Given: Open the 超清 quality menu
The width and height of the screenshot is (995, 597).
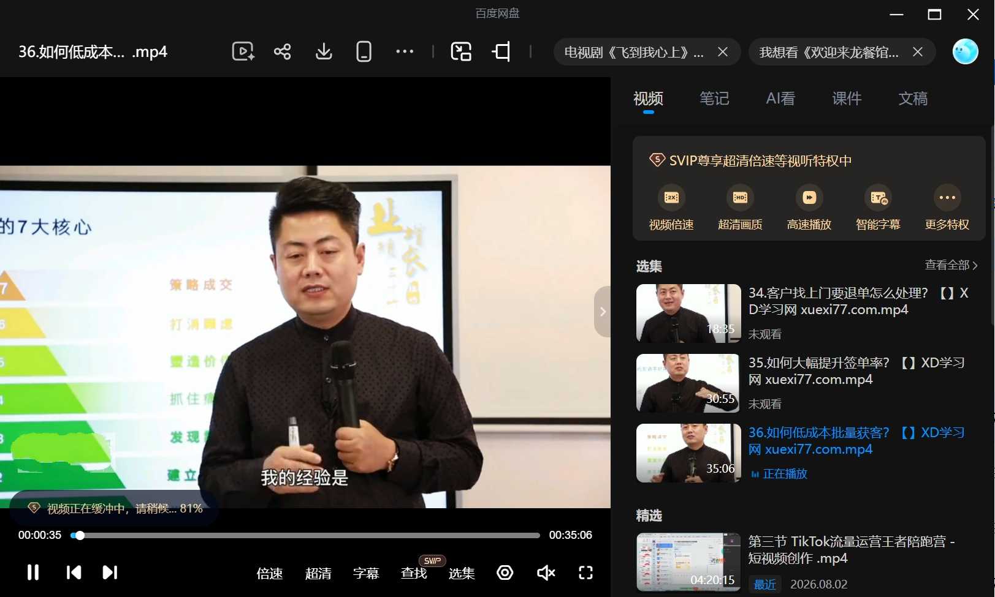Looking at the screenshot, I should coord(318,573).
